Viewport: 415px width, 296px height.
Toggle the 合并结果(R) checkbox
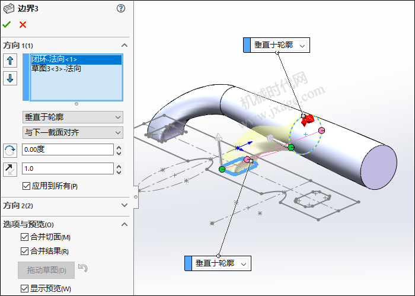(x=24, y=251)
